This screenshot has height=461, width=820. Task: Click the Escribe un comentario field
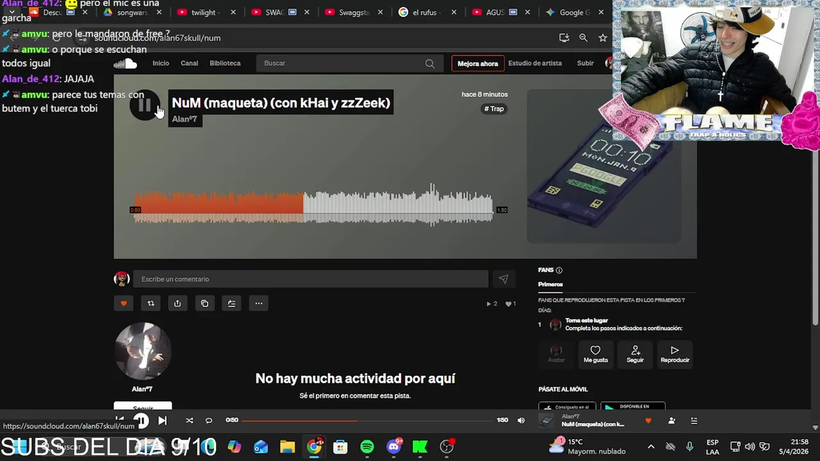coord(311,279)
